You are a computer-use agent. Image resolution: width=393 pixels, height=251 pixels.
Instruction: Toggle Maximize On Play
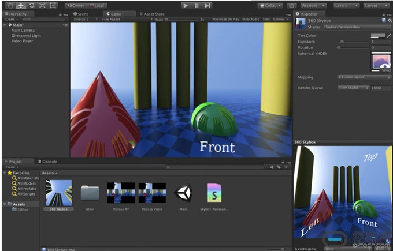coord(225,19)
